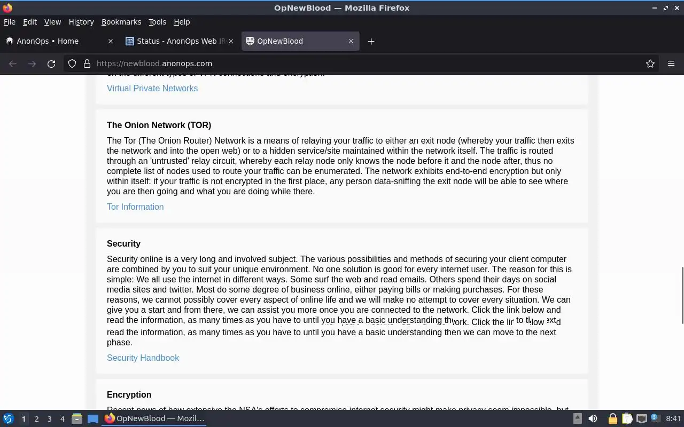Close the Status AnonOps Web IRC tab
The width and height of the screenshot is (684, 427).
click(x=231, y=41)
